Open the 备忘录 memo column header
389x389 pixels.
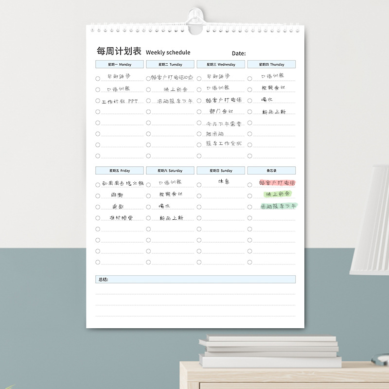(x=272, y=170)
